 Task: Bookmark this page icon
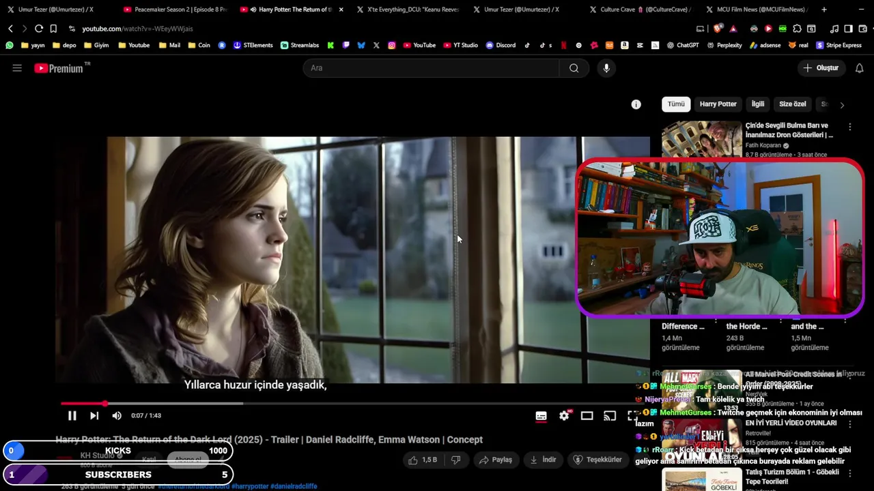[x=53, y=29]
